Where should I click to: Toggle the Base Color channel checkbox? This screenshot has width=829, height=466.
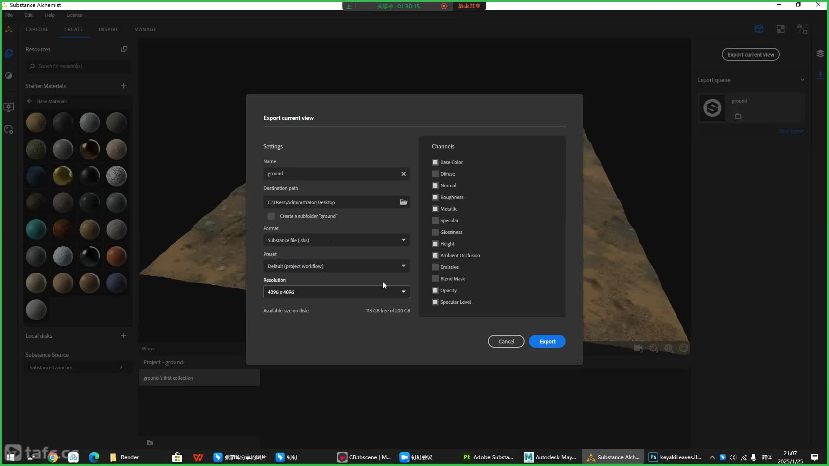435,162
